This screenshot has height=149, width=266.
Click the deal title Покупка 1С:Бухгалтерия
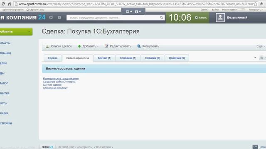pos(103,31)
